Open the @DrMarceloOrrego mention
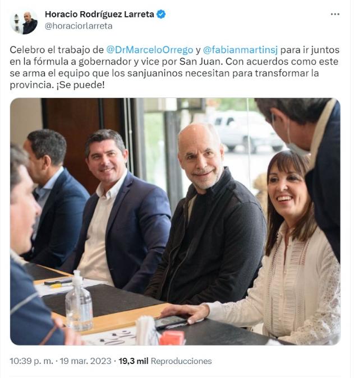Image resolution: width=354 pixels, height=378 pixels. pyautogui.click(x=150, y=50)
